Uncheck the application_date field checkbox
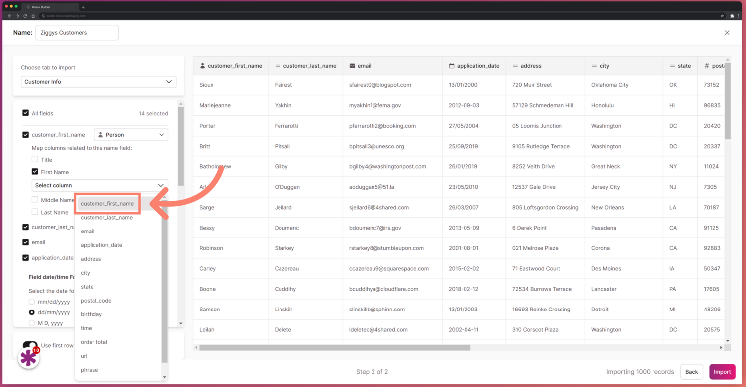The image size is (746, 387). click(x=26, y=258)
